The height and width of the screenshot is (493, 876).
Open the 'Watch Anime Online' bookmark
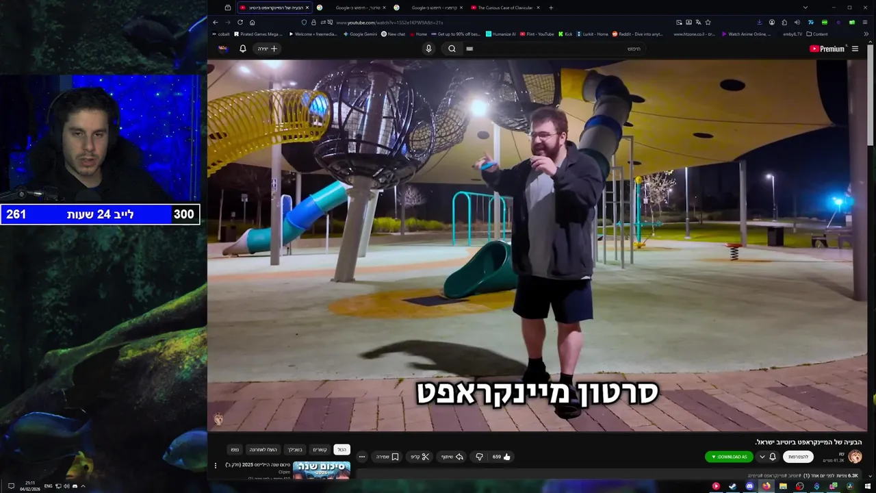pyautogui.click(x=746, y=34)
